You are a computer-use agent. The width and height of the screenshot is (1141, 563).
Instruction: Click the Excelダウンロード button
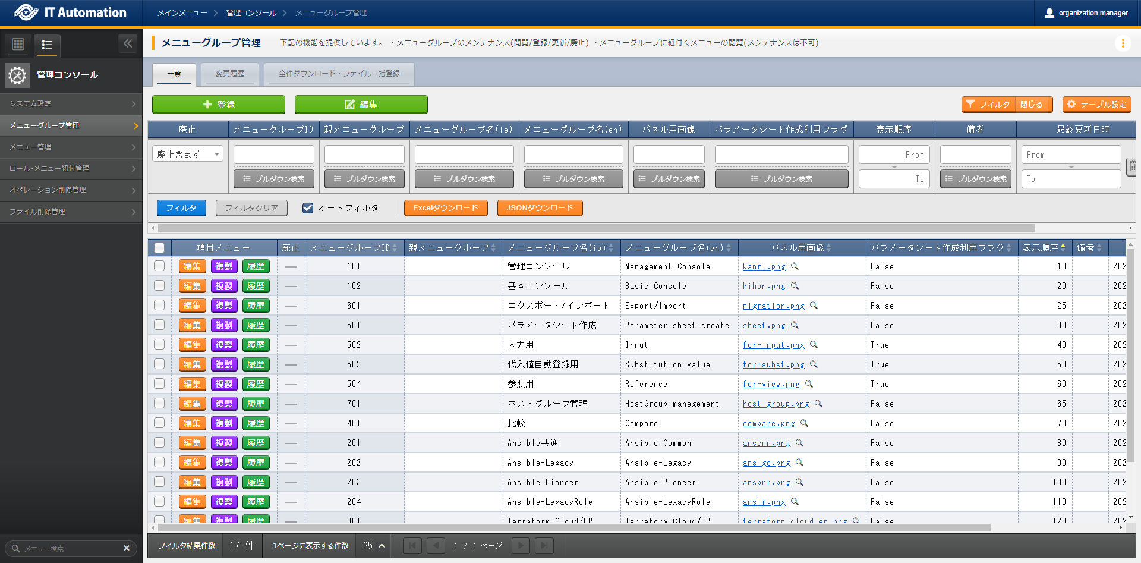pyautogui.click(x=446, y=208)
